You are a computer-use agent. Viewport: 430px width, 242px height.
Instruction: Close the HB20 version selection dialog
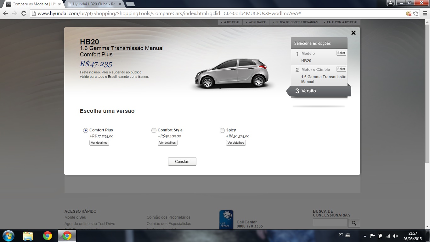353,33
